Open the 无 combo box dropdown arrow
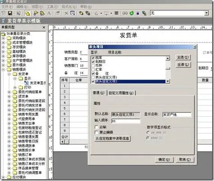214x181 pixels. (x=206, y=13)
